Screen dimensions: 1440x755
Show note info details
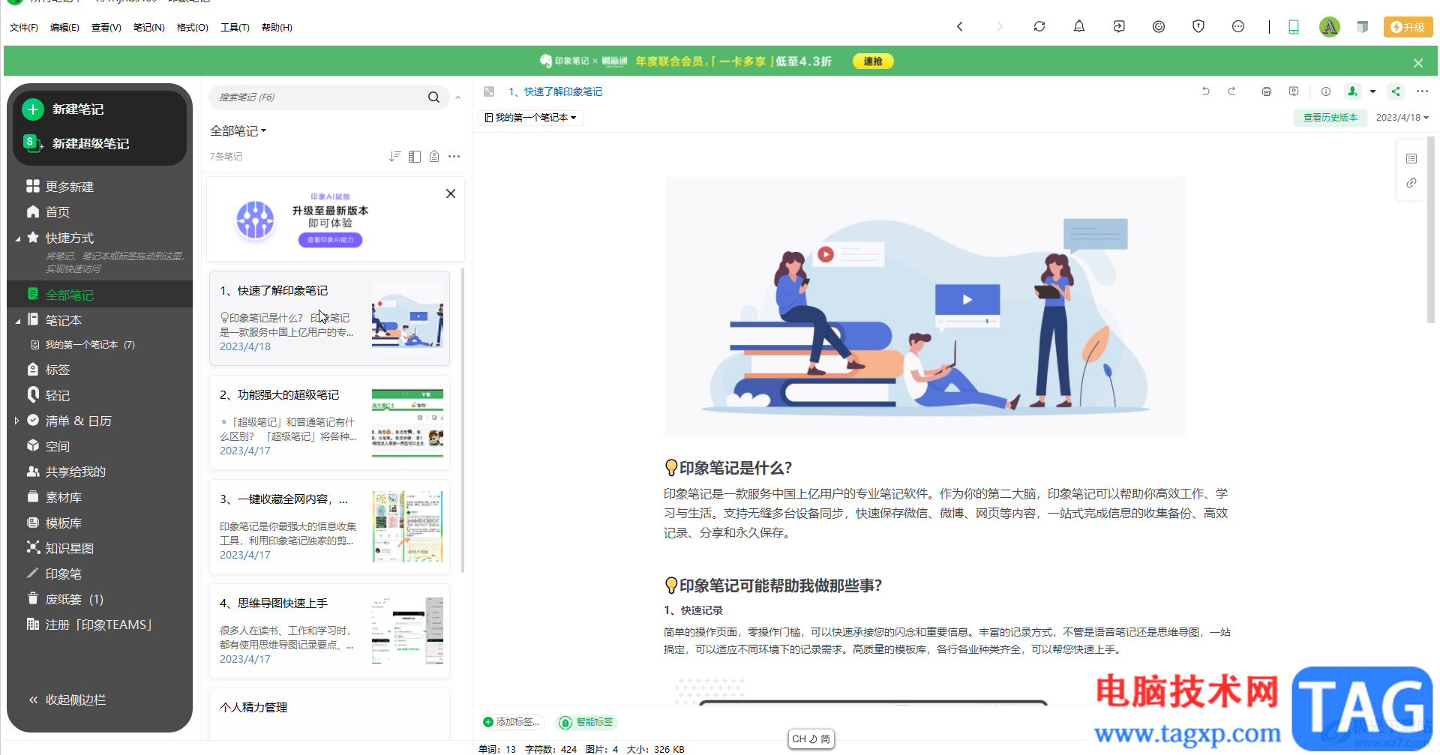click(1326, 91)
